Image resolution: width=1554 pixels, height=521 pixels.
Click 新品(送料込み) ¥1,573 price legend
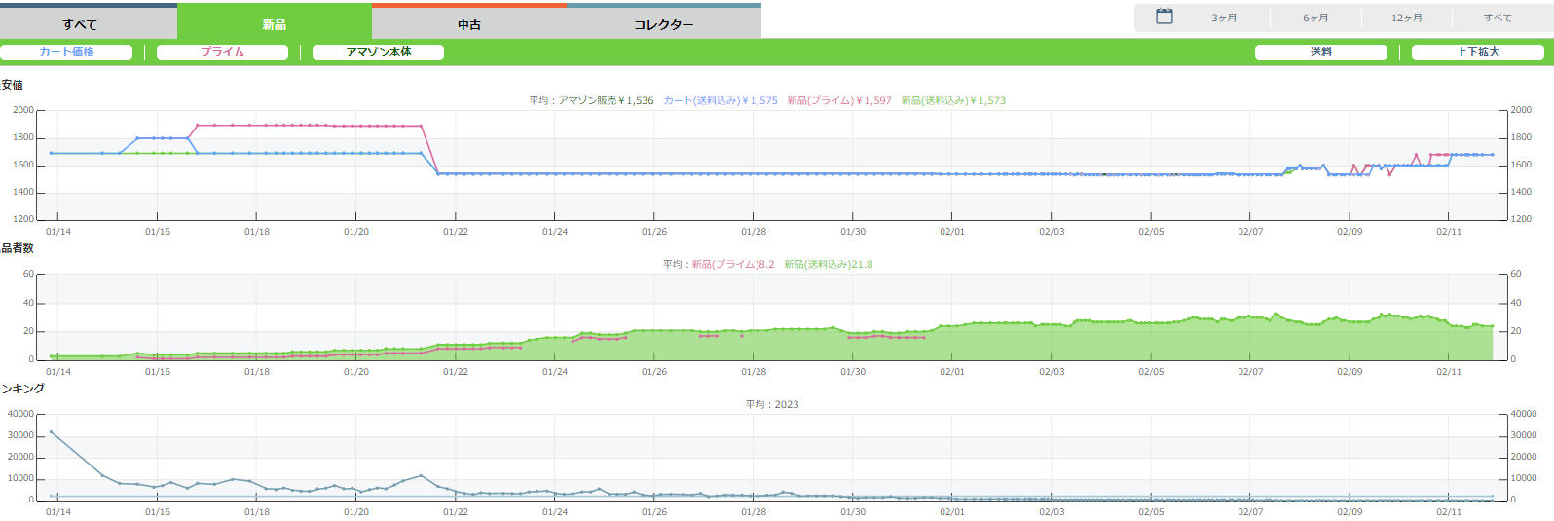[x=953, y=100]
